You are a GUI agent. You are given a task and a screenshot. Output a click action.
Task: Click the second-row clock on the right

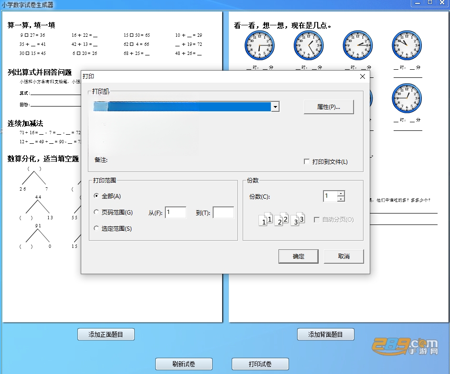407,98
